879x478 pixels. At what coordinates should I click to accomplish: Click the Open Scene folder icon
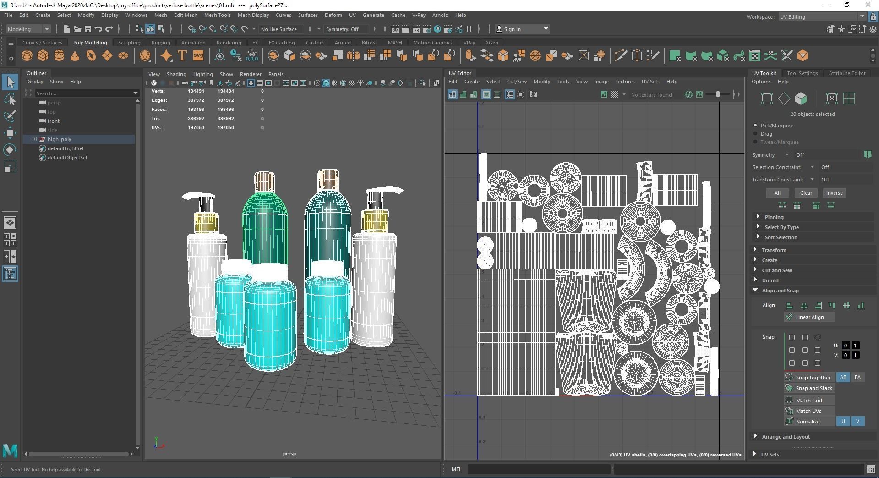coord(77,29)
